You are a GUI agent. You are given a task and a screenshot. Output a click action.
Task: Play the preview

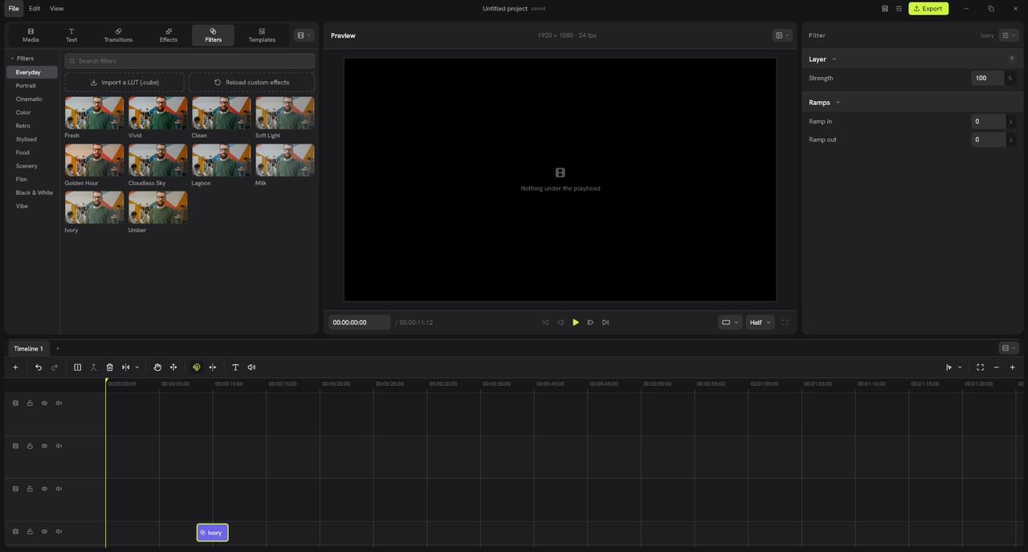(x=576, y=323)
